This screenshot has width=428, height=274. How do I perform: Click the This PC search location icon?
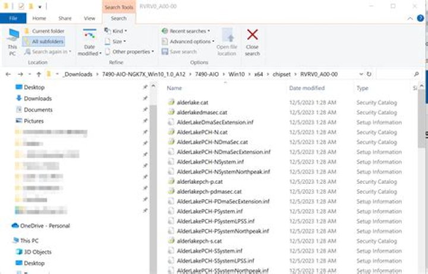click(12, 42)
